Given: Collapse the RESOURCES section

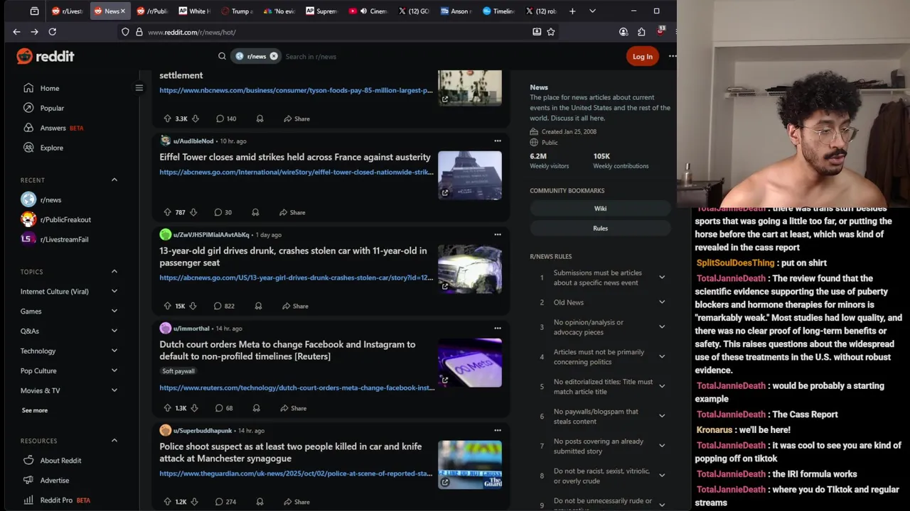Looking at the screenshot, I should click(x=114, y=441).
